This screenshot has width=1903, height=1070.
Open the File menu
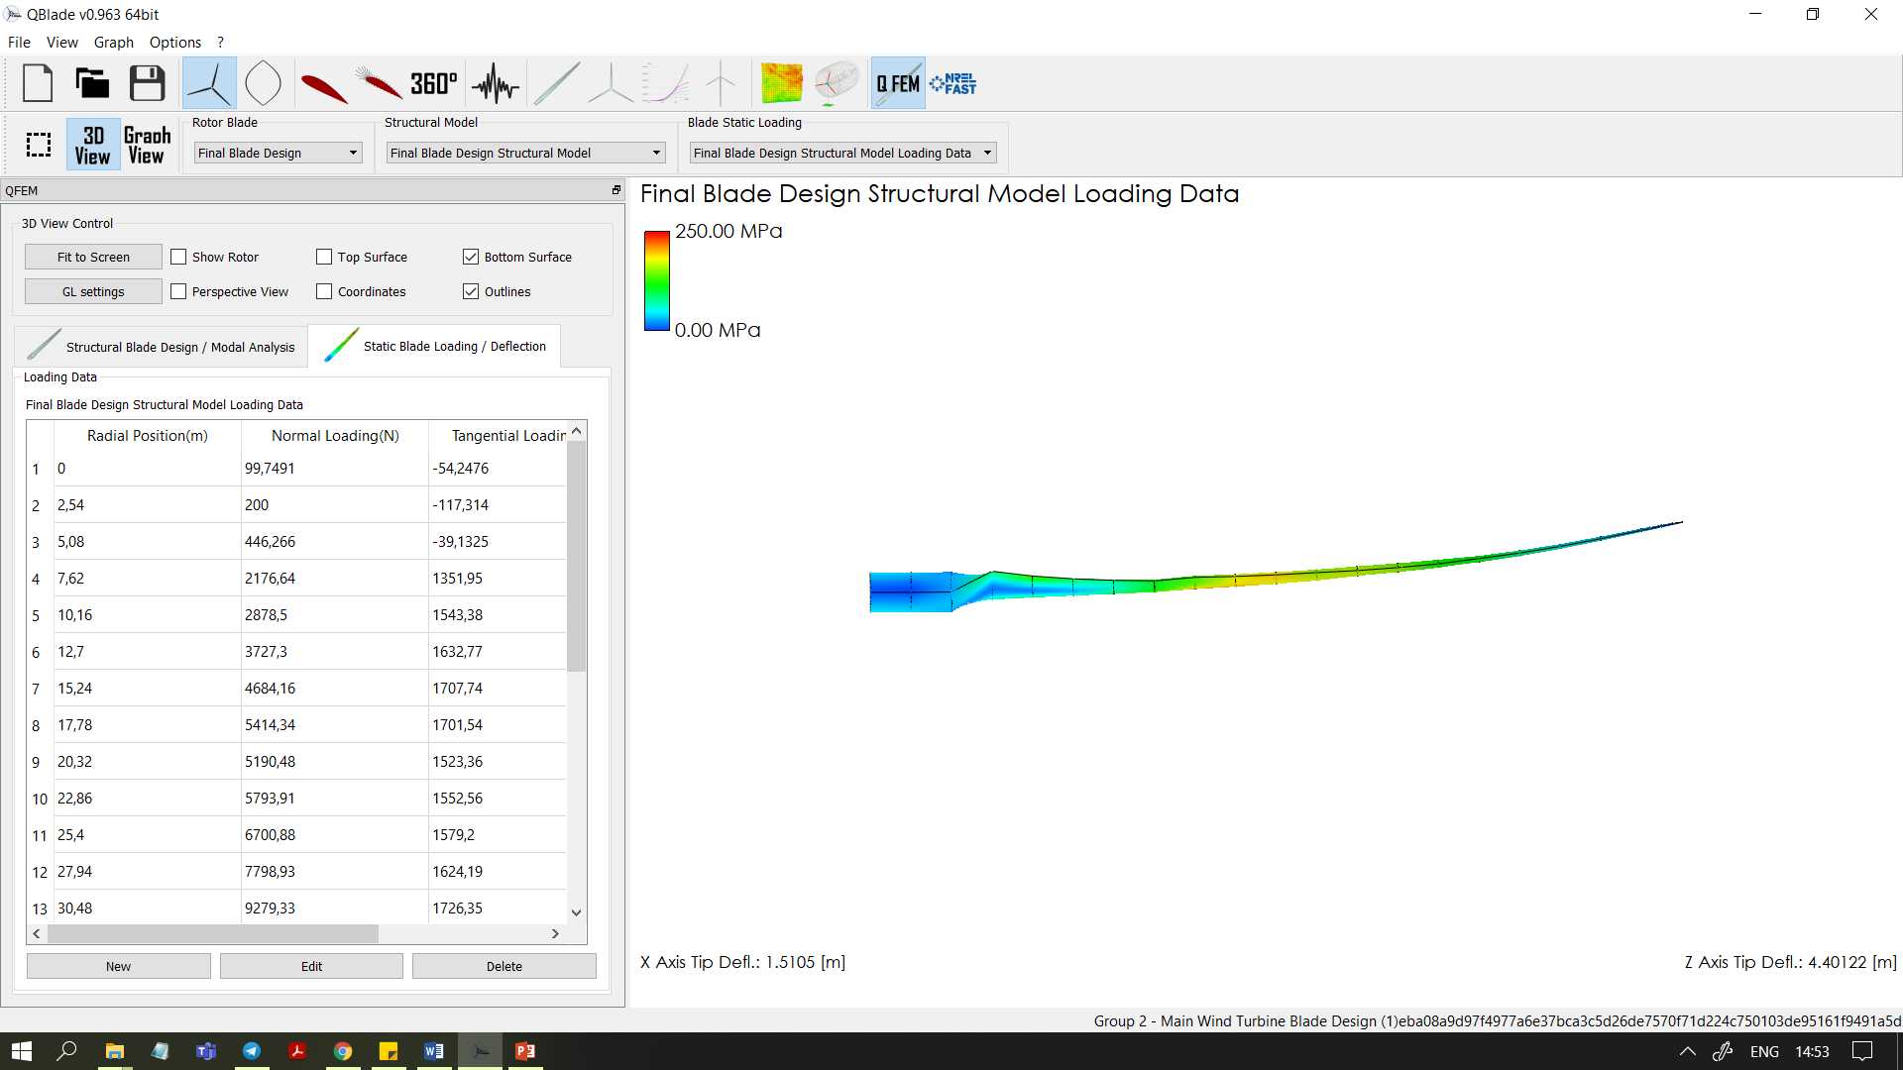[19, 42]
